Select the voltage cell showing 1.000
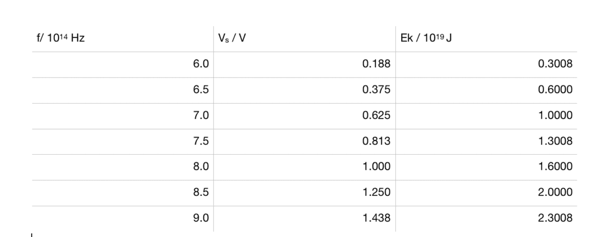Viewport: 597px width, 237px height. [304, 167]
